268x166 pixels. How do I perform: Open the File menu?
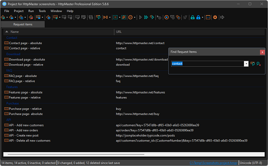(x=7, y=11)
